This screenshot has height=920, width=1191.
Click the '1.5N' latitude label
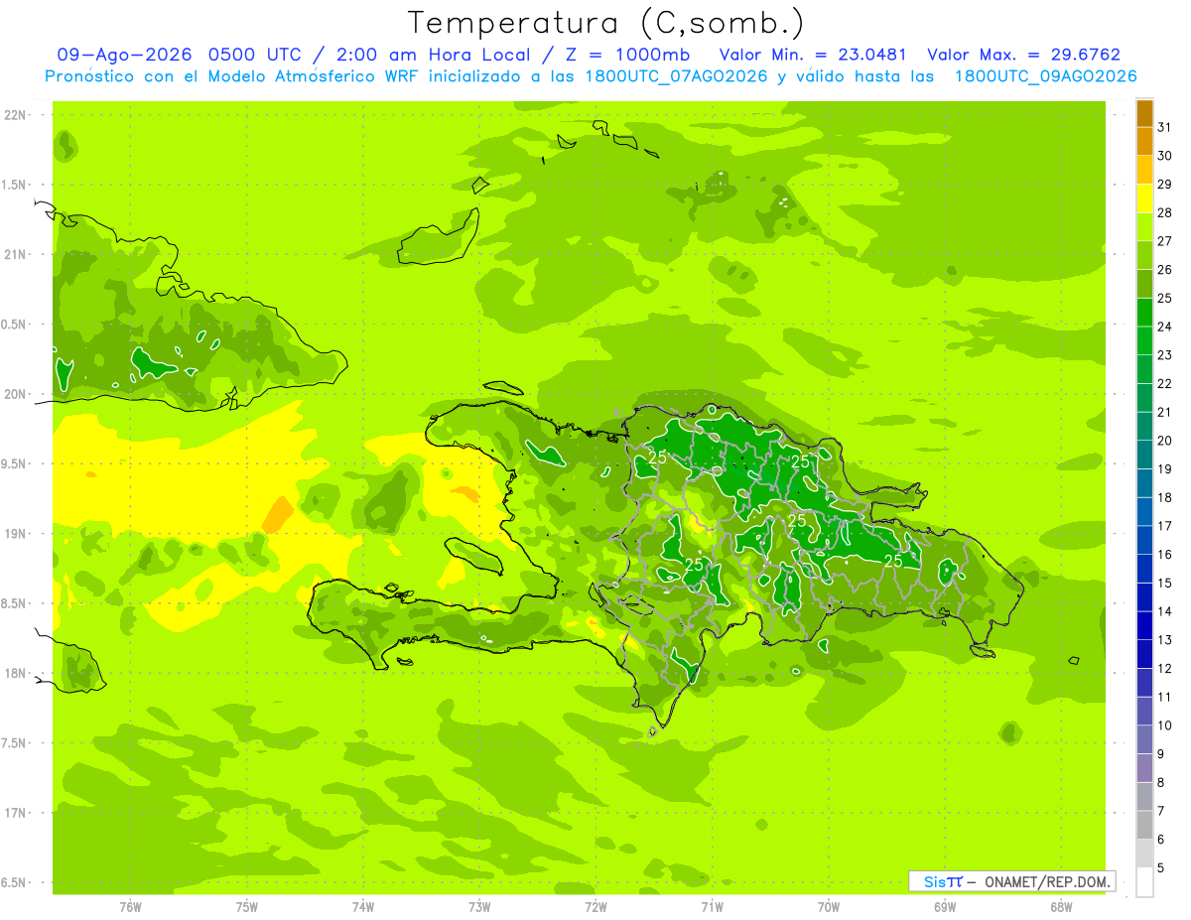click(14, 185)
